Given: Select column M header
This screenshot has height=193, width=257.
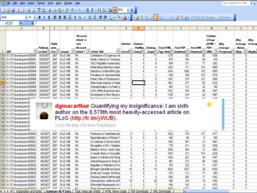Looking at the screenshot, I should click(211, 28).
